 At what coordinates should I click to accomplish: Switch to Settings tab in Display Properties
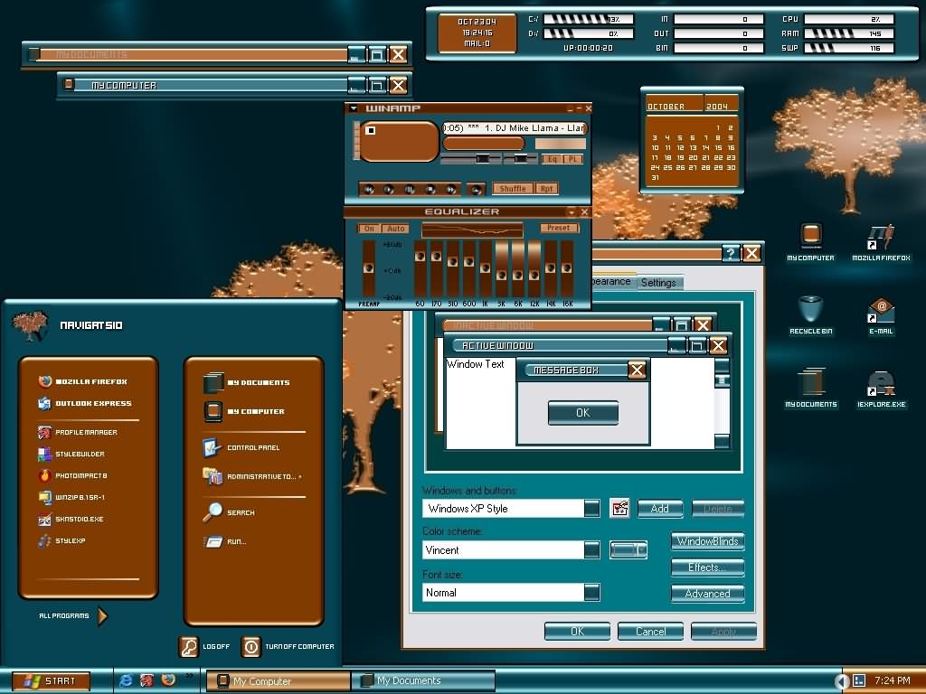tap(658, 283)
